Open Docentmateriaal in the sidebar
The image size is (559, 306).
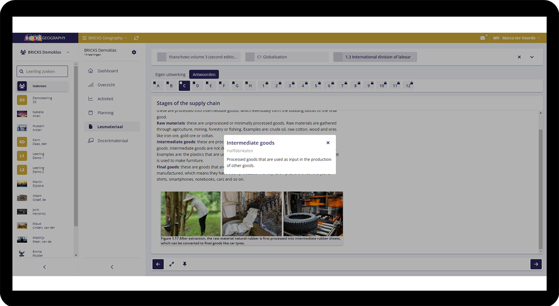click(x=112, y=140)
